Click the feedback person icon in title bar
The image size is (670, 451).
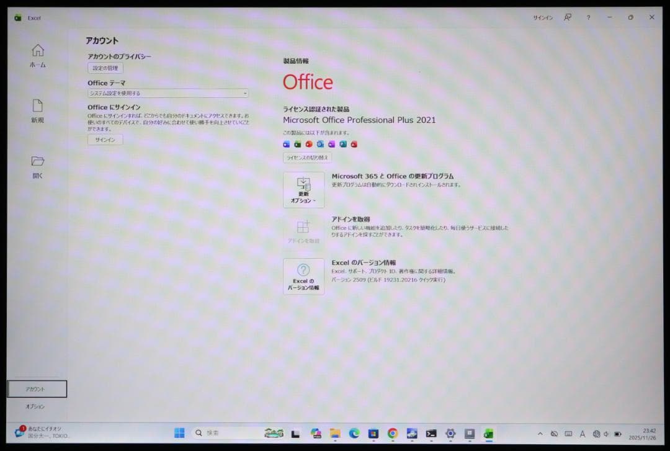point(568,17)
